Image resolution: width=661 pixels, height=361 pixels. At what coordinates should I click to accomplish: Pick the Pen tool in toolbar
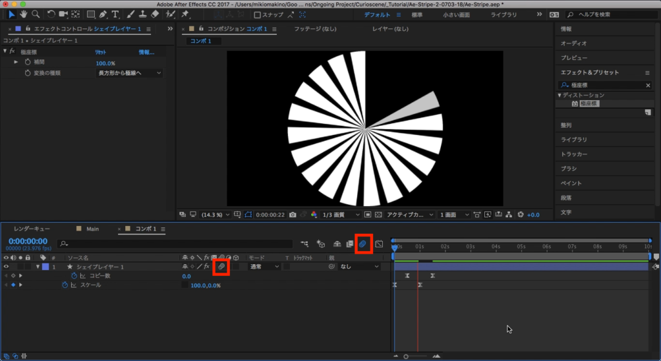pos(103,14)
